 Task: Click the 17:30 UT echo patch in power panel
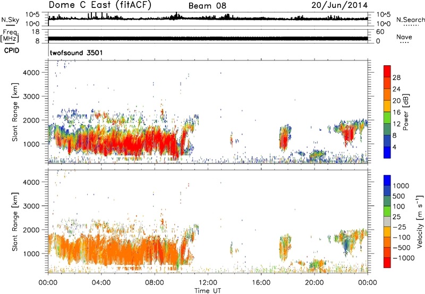click(x=284, y=138)
